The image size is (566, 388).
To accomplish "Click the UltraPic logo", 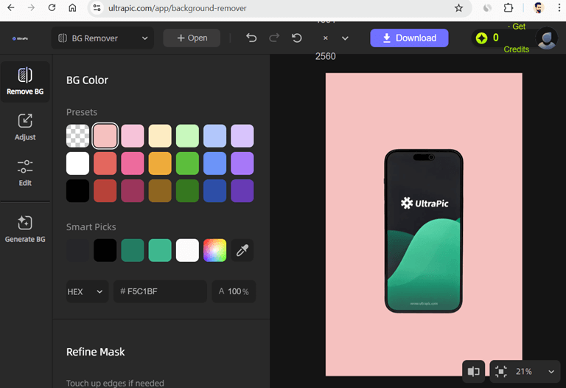I will click(x=20, y=38).
